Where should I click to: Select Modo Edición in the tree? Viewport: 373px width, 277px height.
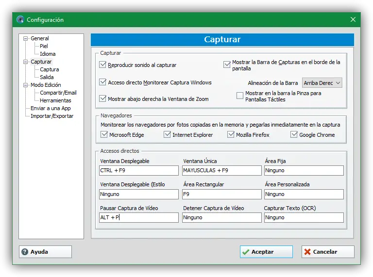coord(46,85)
